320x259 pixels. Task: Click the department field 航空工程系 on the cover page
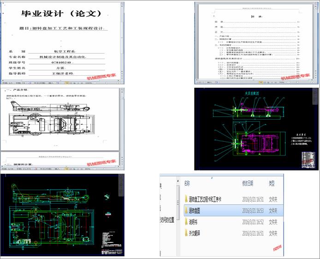click(x=65, y=51)
